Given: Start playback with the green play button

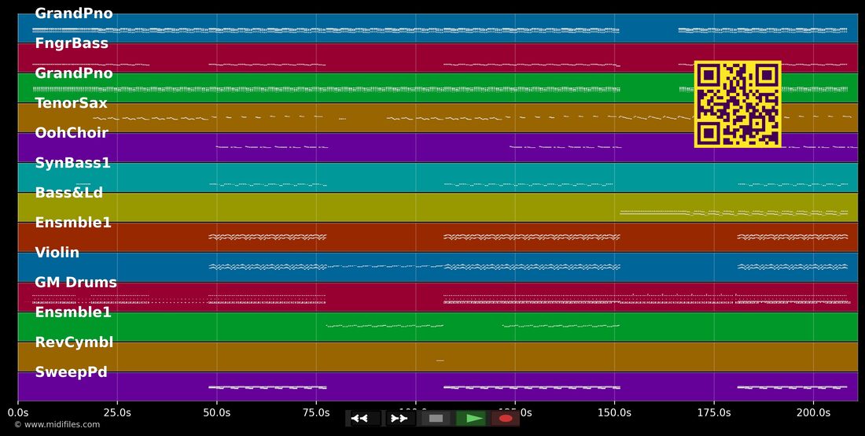Looking at the screenshot, I should 471,419.
